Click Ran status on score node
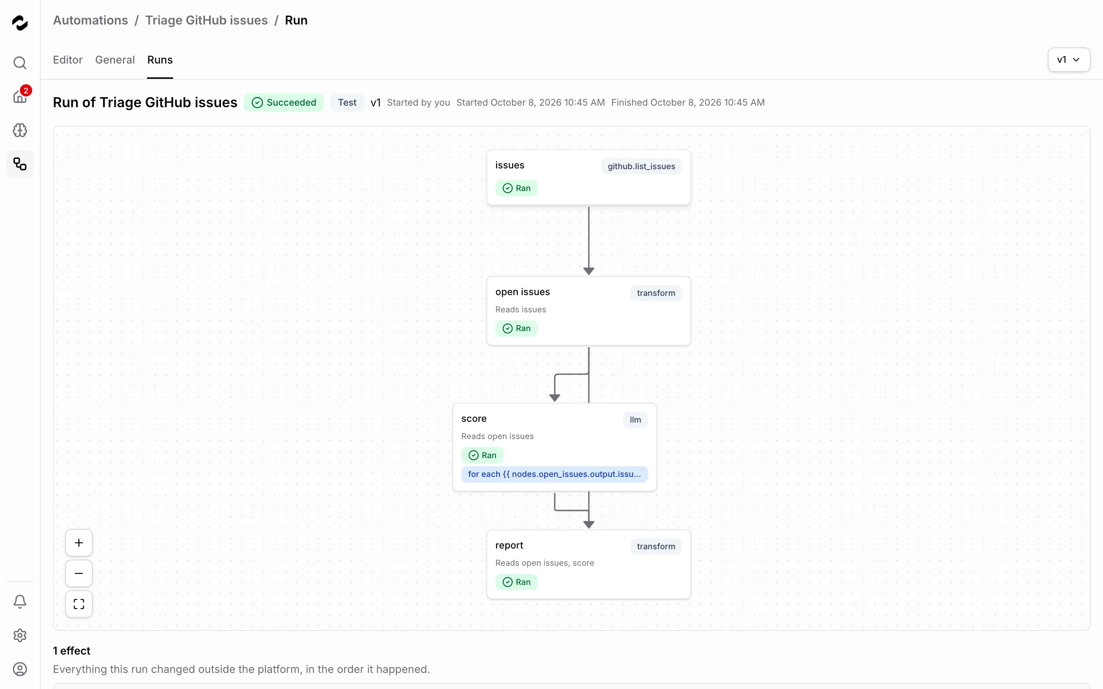Screen dimensions: 1103x689 [482, 455]
